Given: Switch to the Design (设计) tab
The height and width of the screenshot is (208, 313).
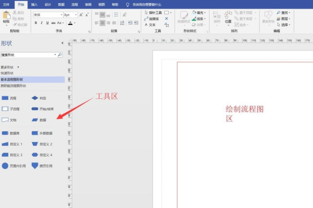Looking at the screenshot, I should 48,4.
